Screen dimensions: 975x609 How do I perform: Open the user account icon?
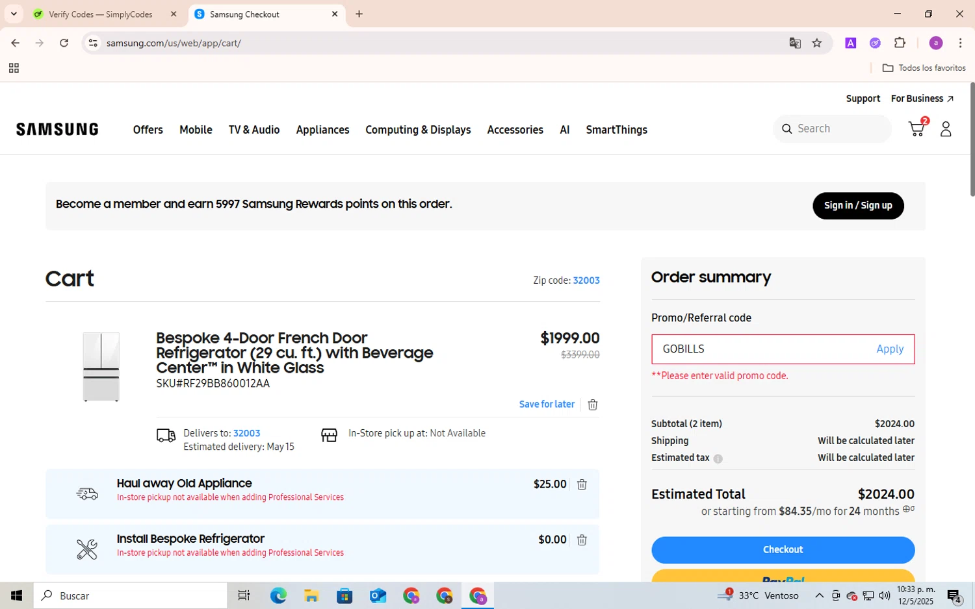(946, 129)
